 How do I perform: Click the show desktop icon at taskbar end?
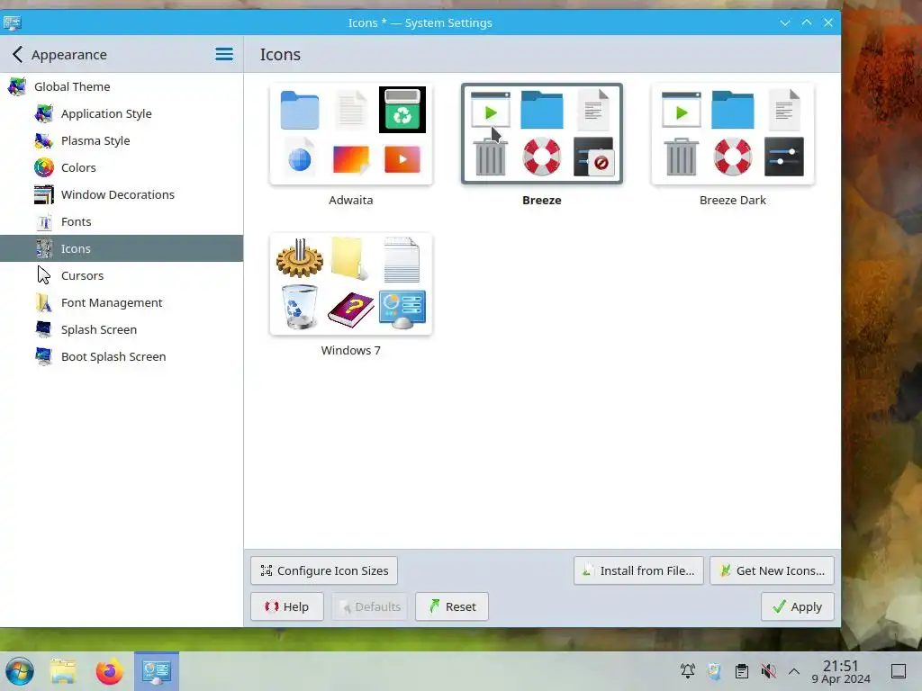tap(899, 670)
